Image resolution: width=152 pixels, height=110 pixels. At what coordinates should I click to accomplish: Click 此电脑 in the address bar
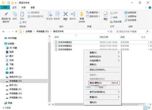tap(29, 31)
